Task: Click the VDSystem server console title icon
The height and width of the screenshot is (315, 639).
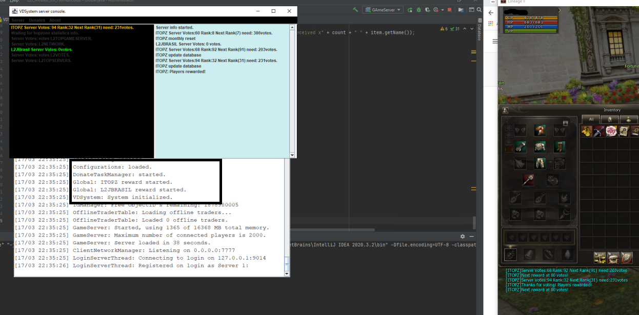Action: (x=14, y=11)
